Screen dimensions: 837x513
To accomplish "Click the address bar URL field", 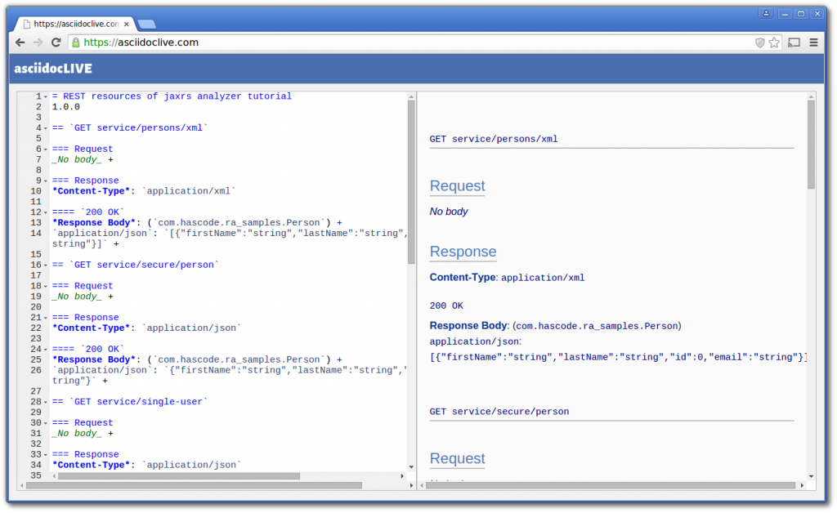I will 409,42.
